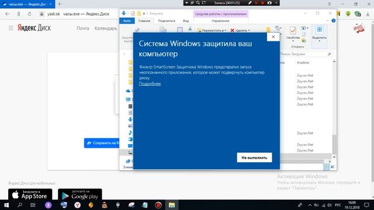Click the recorder red stop record button
This screenshot has width=374, height=210.
point(262,3)
